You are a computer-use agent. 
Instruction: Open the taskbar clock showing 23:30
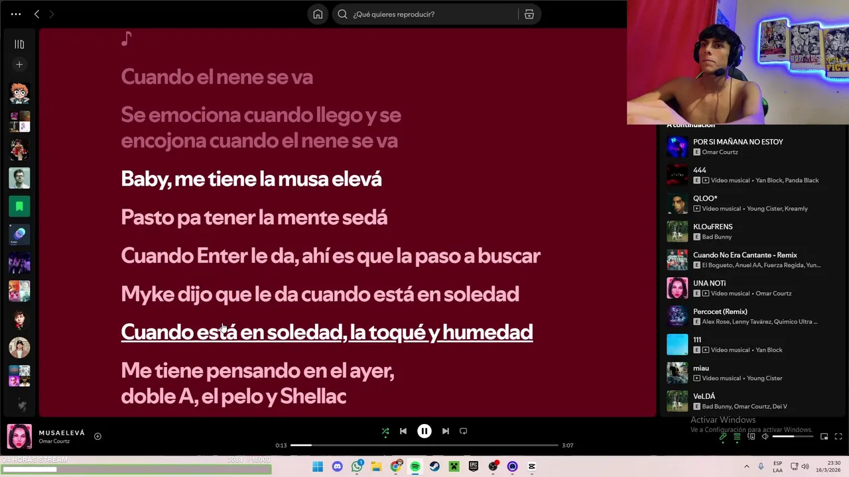829,466
